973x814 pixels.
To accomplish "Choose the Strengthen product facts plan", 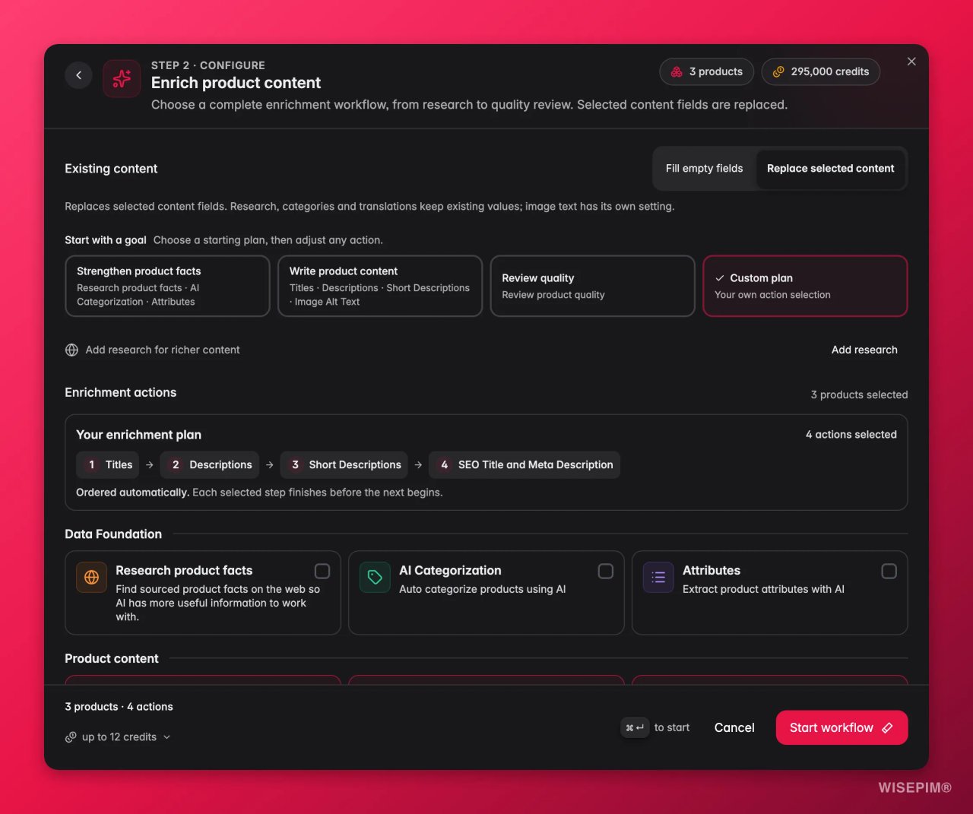I will 167,286.
